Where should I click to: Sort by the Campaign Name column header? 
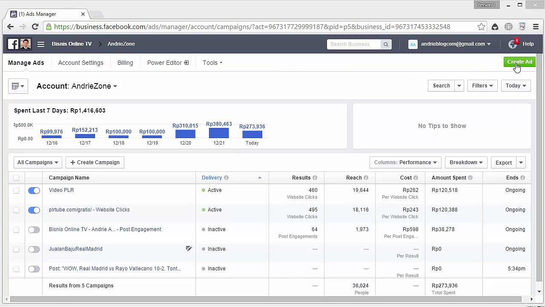[69, 178]
